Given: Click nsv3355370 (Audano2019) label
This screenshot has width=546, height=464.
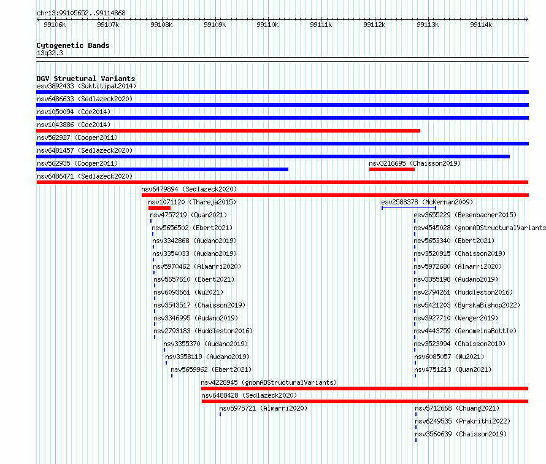Looking at the screenshot, I should point(206,344).
